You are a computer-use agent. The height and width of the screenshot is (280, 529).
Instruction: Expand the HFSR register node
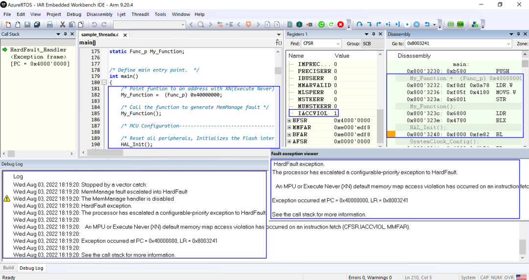tap(289, 120)
